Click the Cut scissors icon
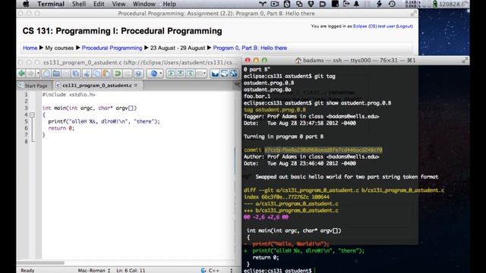Screen dimensions: 486x273 [x=87, y=74]
